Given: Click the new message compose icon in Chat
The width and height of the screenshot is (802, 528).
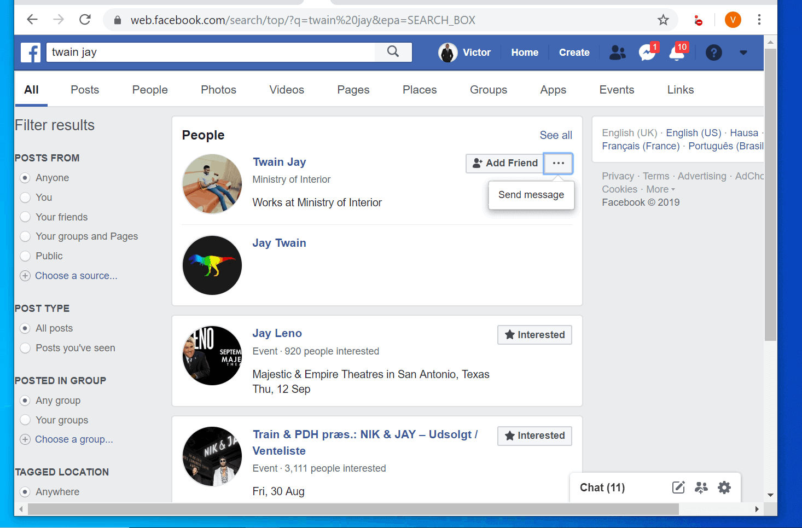Looking at the screenshot, I should tap(678, 488).
